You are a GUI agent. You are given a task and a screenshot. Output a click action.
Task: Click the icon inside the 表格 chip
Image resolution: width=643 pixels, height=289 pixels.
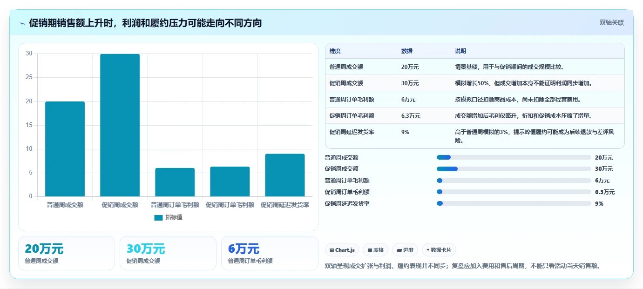(370, 250)
